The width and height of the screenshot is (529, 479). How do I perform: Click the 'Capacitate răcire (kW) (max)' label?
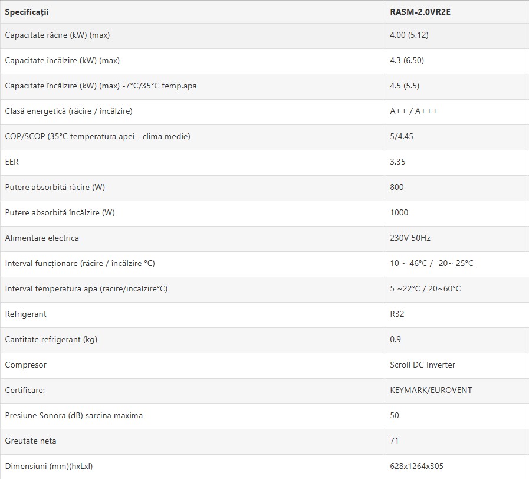(57, 35)
